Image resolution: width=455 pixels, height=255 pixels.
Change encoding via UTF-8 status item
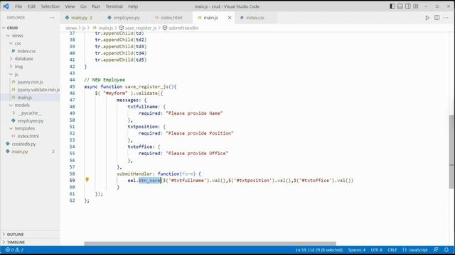[x=376, y=250]
